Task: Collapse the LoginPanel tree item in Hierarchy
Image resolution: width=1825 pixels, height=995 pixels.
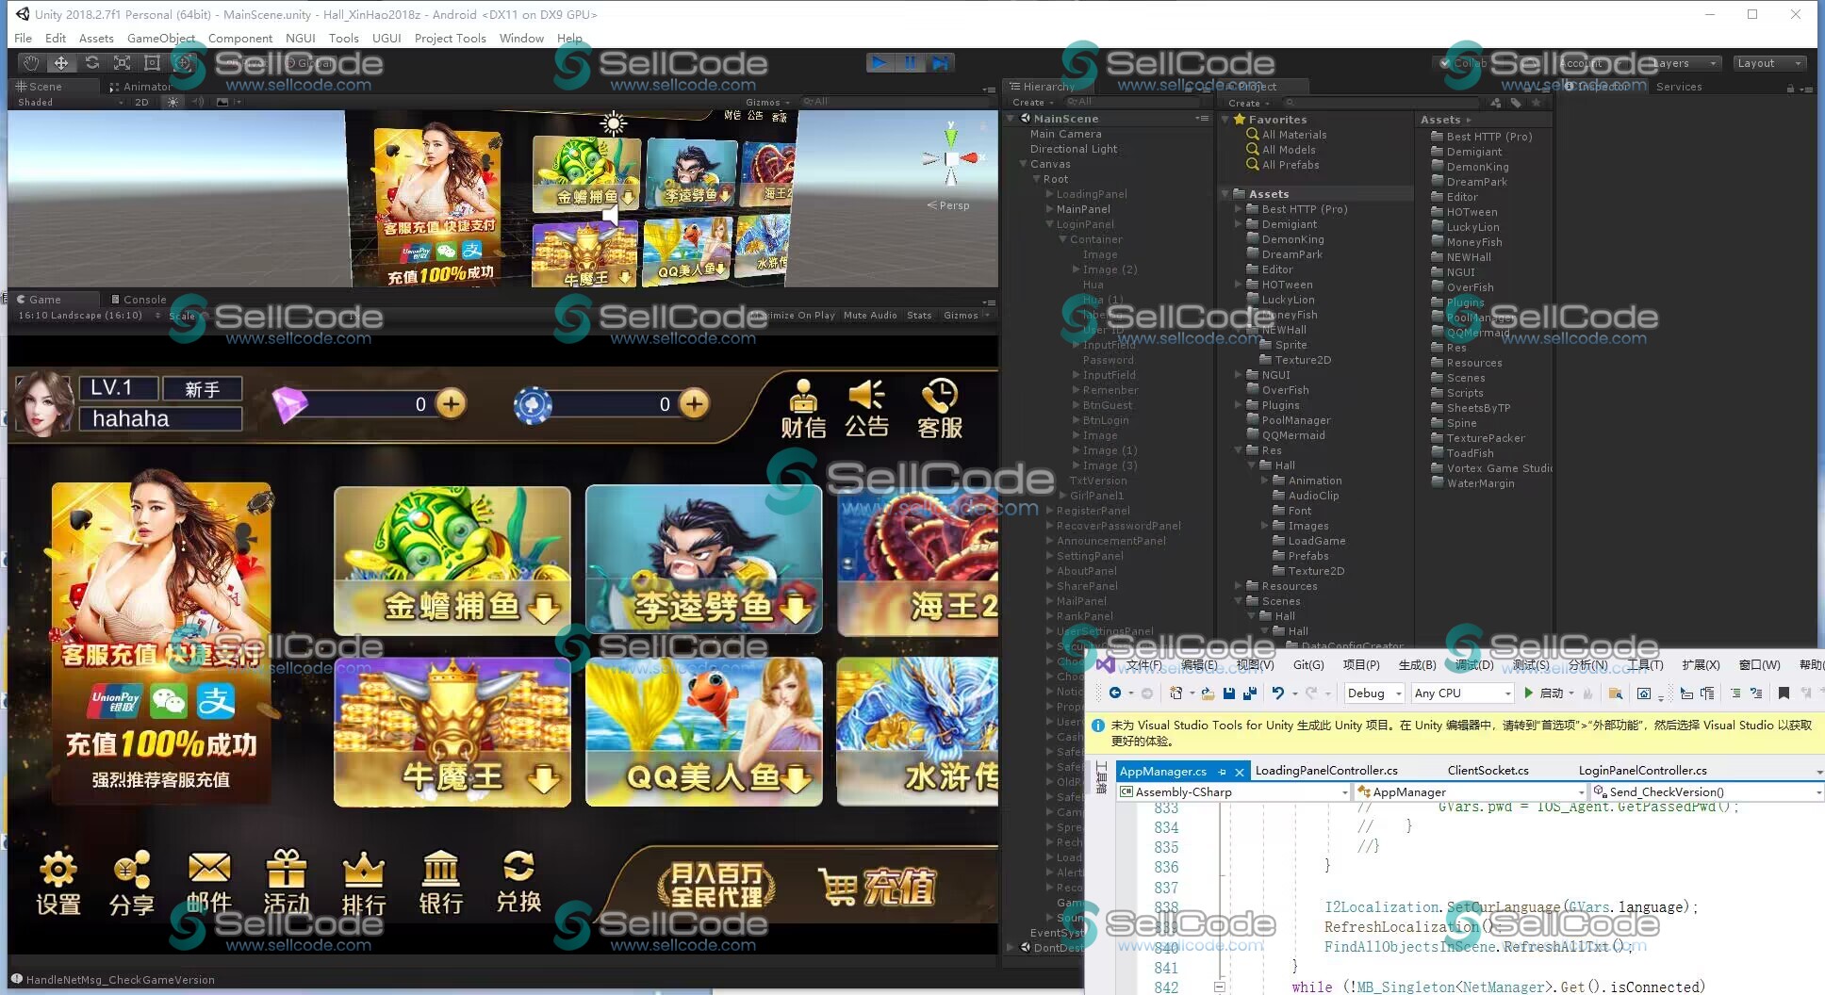Action: click(x=1050, y=224)
